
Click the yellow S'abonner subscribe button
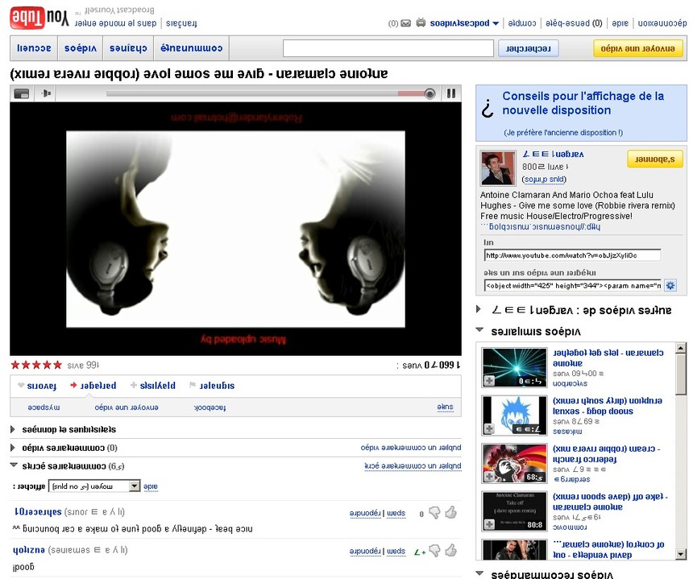[x=654, y=159]
